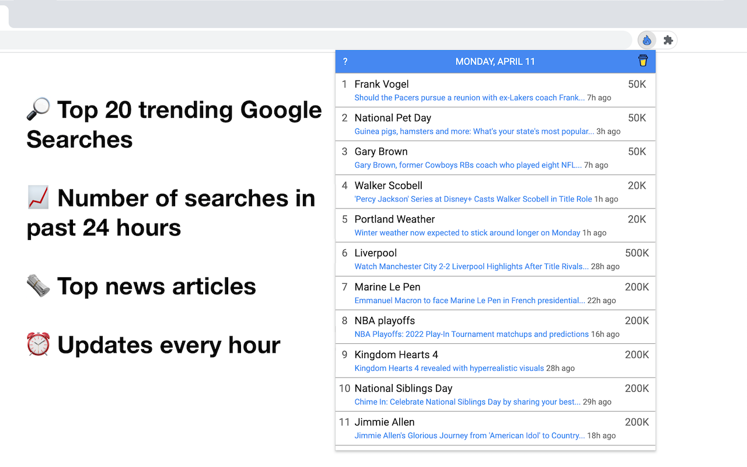Open 'NBA Playoffs: 2022 Play-In Tournament' article
747x467 pixels.
pyautogui.click(x=472, y=334)
